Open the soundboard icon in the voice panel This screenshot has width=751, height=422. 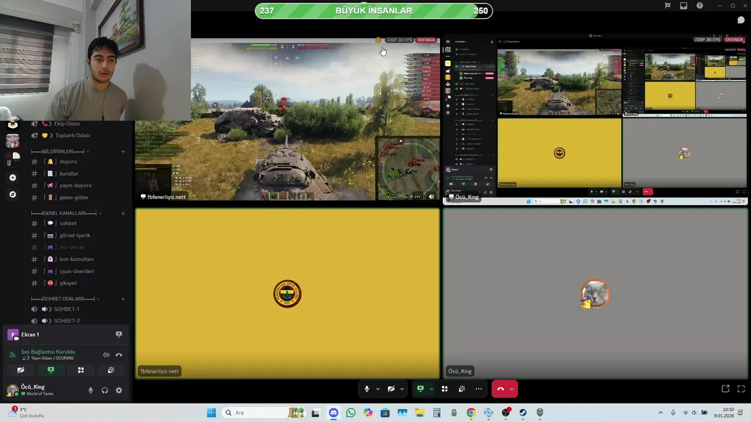coord(111,370)
